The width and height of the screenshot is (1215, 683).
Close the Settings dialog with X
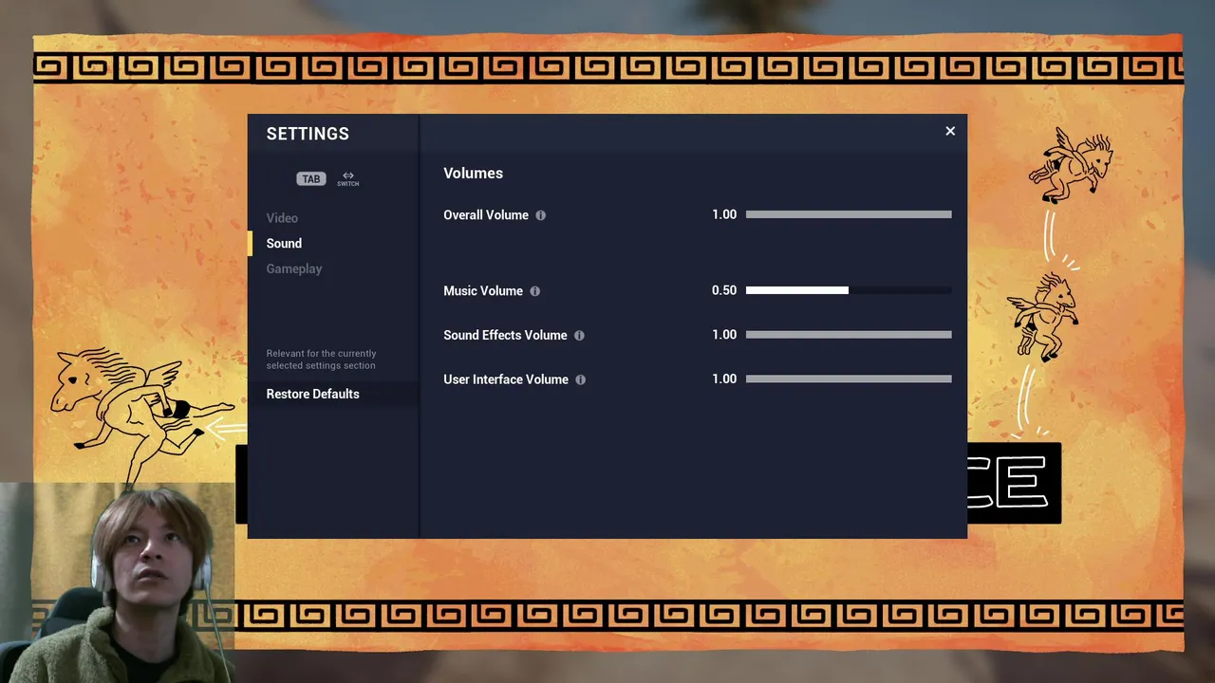pos(950,131)
